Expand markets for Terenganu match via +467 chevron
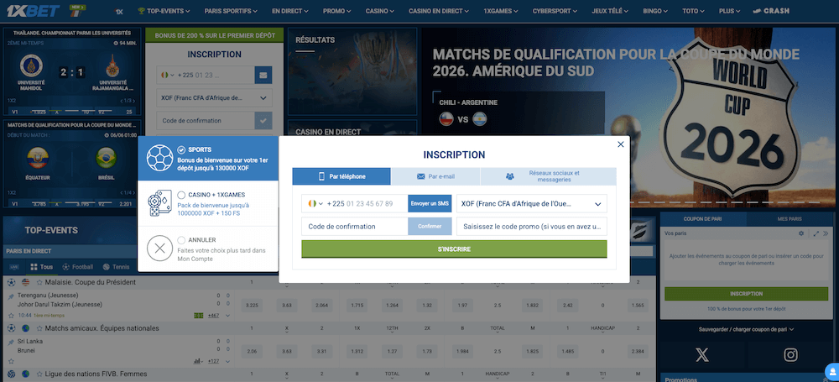 (x=228, y=316)
